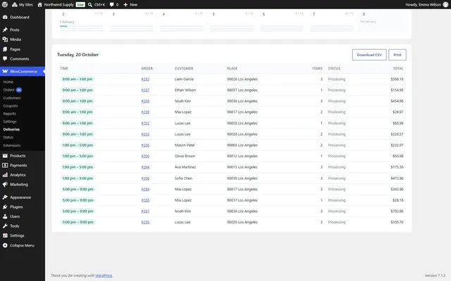Open the Appearance menu
Viewport: 451px width, 281px height.
(x=23, y=197)
